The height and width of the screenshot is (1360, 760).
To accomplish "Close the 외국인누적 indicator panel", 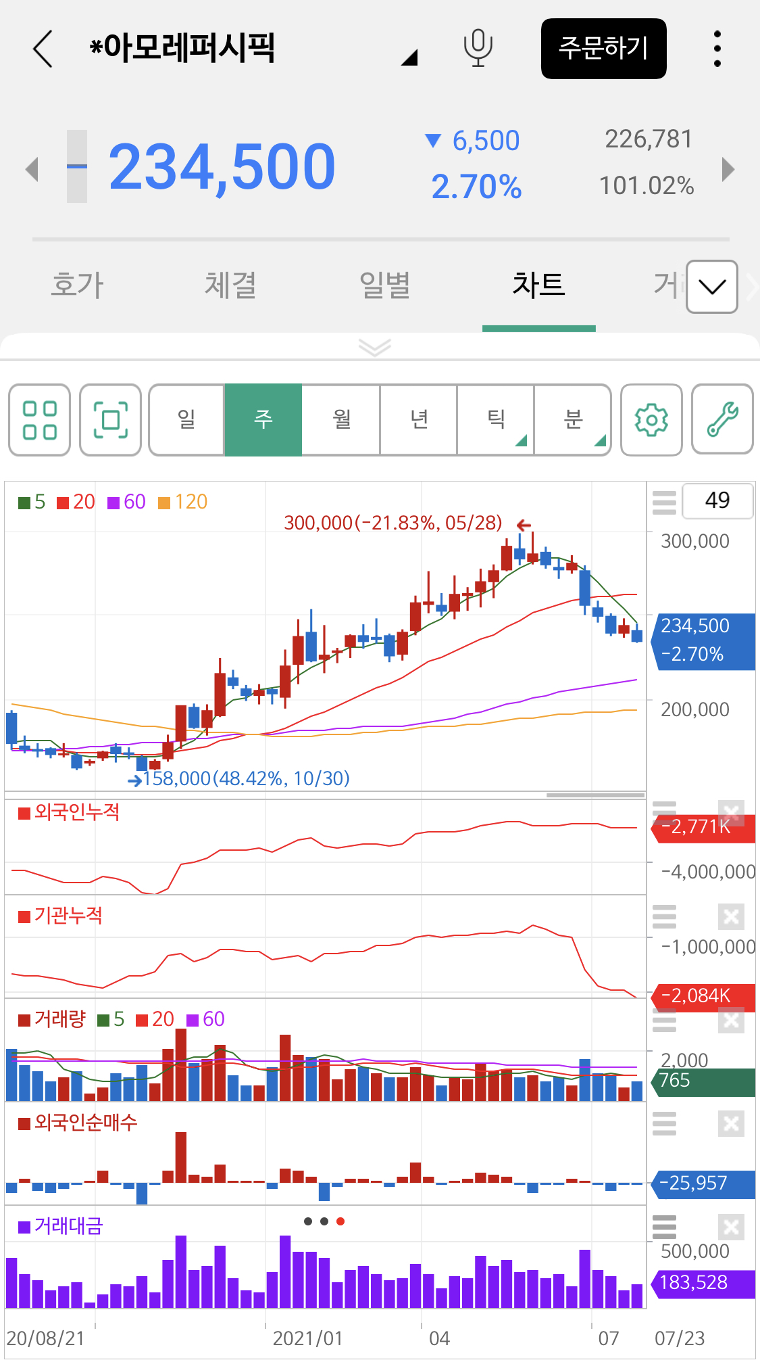I will [x=731, y=813].
